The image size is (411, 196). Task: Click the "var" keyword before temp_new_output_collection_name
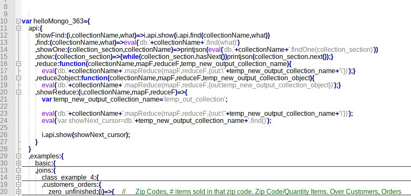click(47, 99)
